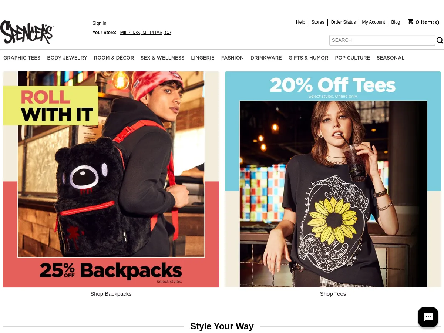Click the Sign In link
Viewport: 444px width, 333px height.
(99, 23)
